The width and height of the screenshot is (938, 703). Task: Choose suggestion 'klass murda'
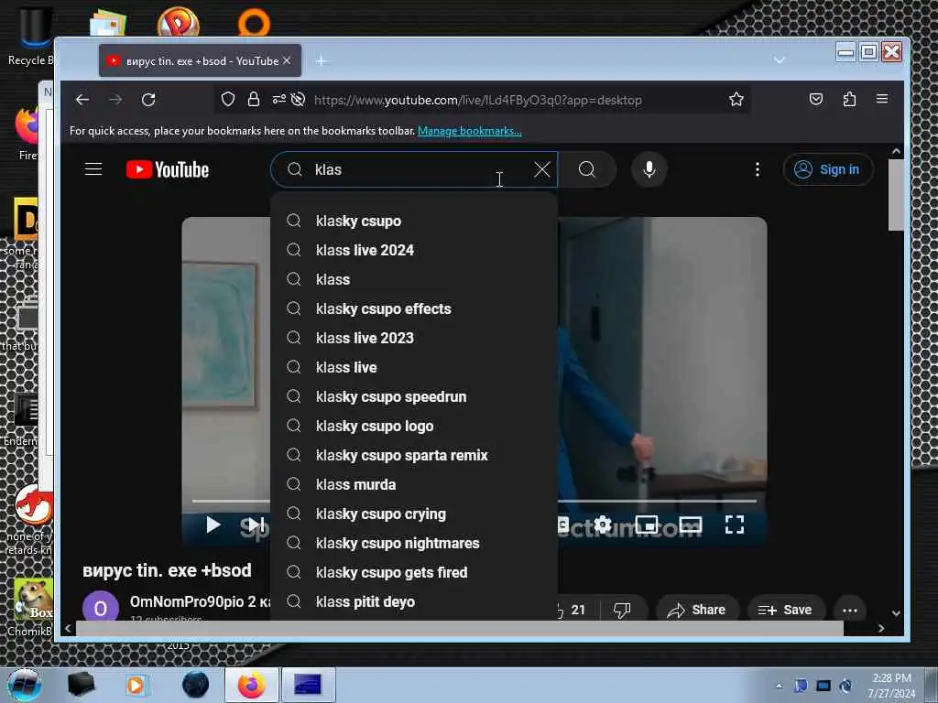(x=414, y=484)
